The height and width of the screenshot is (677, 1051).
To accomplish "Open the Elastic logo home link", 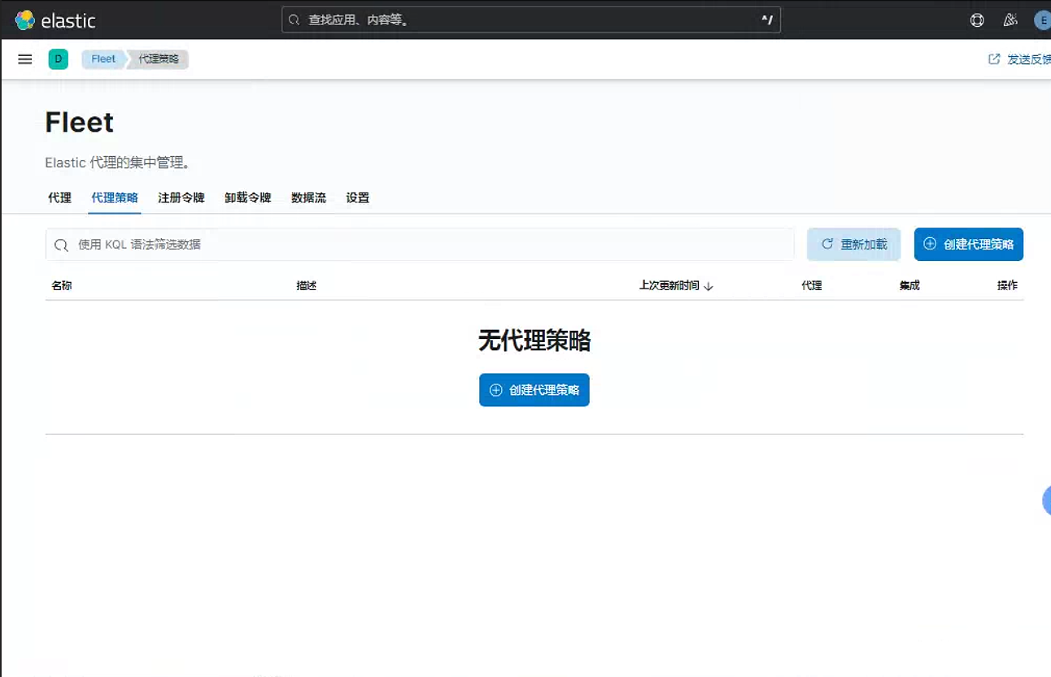I will (x=55, y=20).
